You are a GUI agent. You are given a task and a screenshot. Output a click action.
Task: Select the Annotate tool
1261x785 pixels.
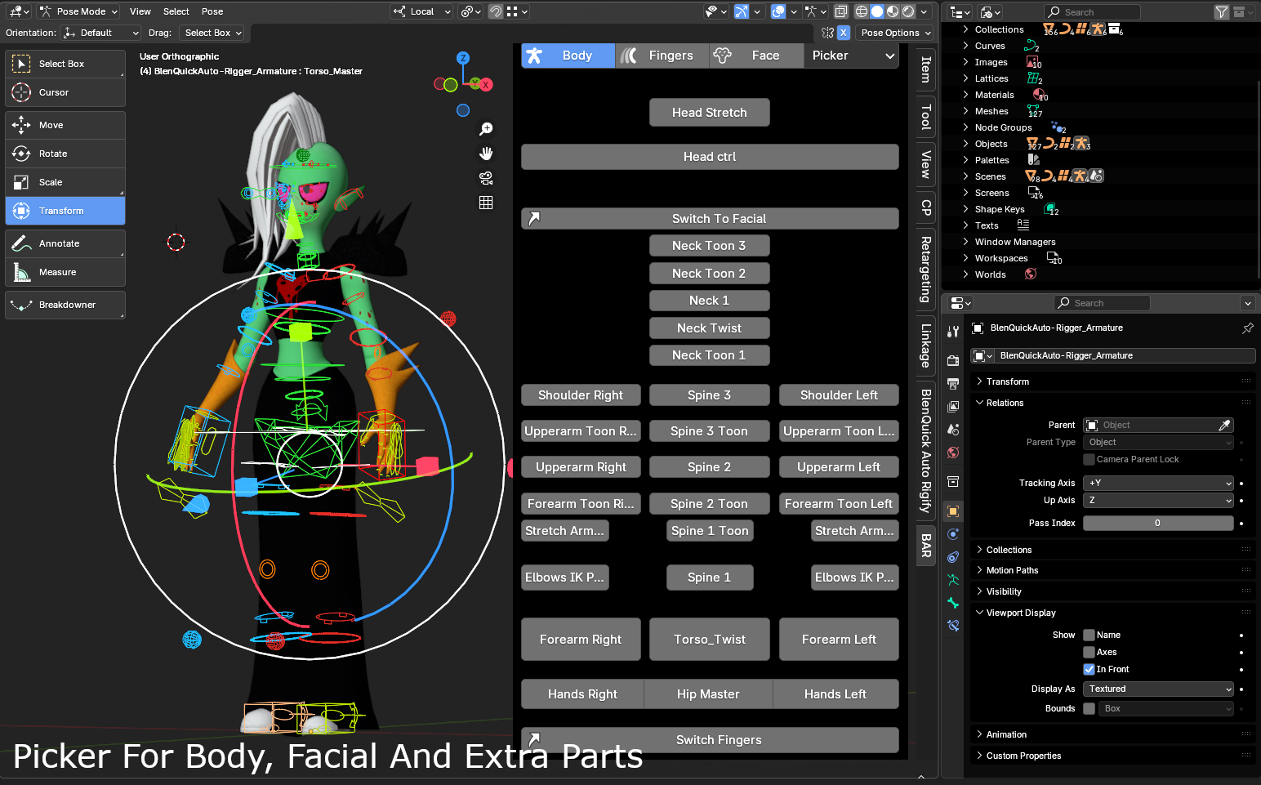(x=65, y=243)
